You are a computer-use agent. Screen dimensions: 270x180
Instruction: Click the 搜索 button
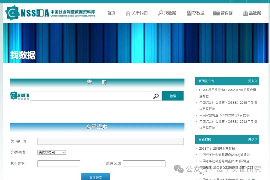(x=173, y=96)
